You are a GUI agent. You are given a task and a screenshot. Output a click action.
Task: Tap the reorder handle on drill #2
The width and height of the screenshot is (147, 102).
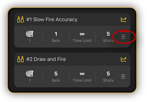point(123,76)
